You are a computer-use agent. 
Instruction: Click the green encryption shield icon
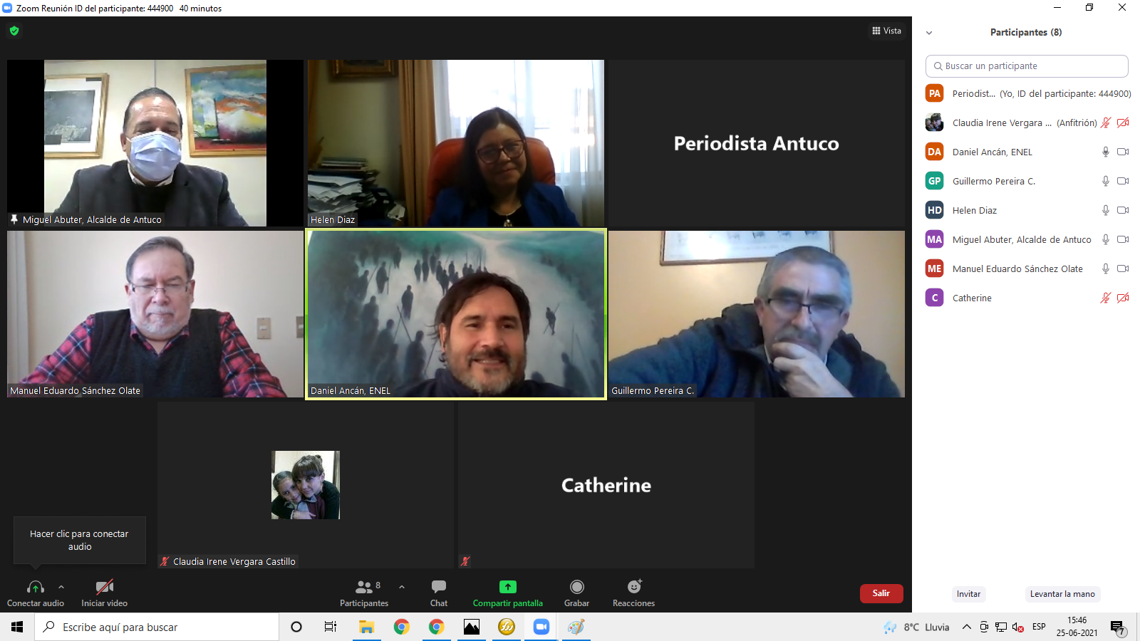click(14, 31)
